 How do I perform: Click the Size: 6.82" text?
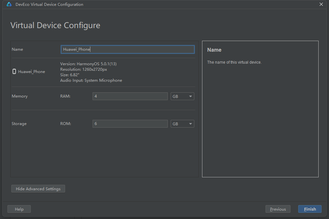pyautogui.click(x=70, y=75)
